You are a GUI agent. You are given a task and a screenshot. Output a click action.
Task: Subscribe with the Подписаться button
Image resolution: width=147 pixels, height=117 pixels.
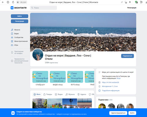pos(127,56)
